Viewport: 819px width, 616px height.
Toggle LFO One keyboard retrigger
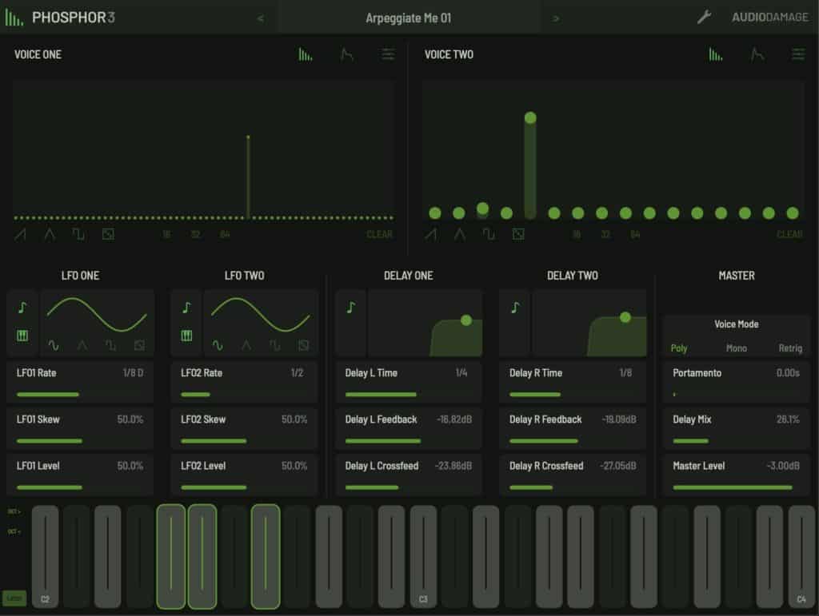[x=22, y=336]
